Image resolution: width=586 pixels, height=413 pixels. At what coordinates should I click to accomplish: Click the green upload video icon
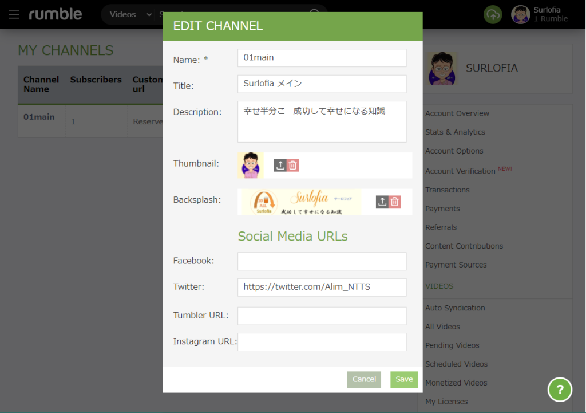point(493,15)
